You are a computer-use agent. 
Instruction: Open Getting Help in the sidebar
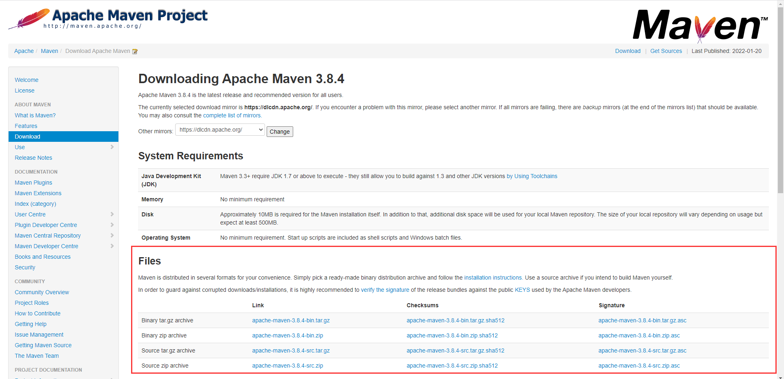pos(31,324)
